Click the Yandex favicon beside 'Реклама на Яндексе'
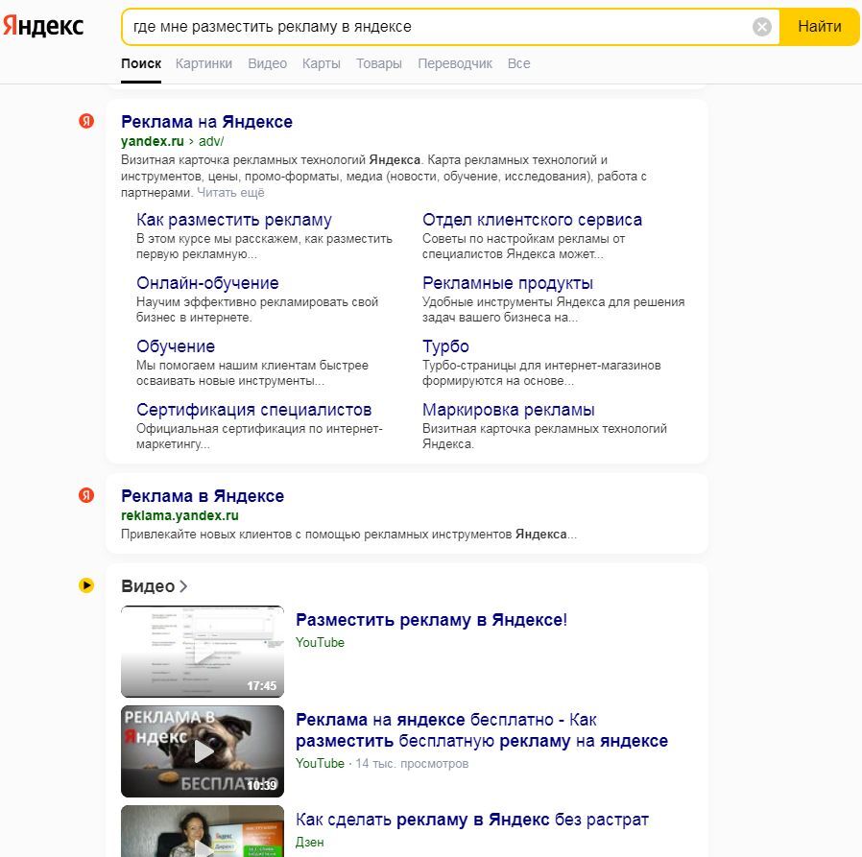 [86, 121]
